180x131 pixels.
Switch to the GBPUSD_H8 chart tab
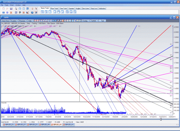(x=45, y=125)
